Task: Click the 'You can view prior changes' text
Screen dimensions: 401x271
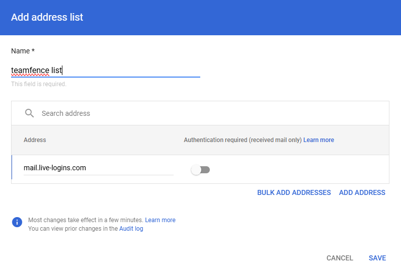Action: [73, 229]
